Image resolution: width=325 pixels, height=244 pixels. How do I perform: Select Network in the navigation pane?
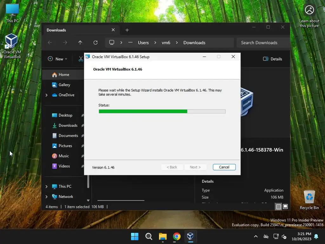point(66,196)
